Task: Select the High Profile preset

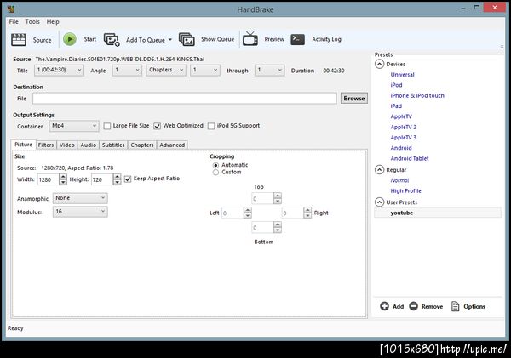Action: (x=405, y=190)
